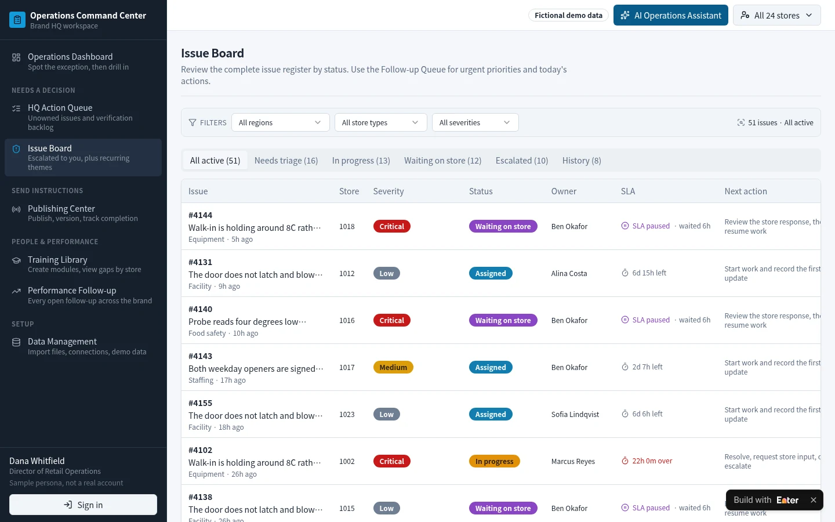Open the All severities dropdown
The height and width of the screenshot is (522, 835).
475,122
